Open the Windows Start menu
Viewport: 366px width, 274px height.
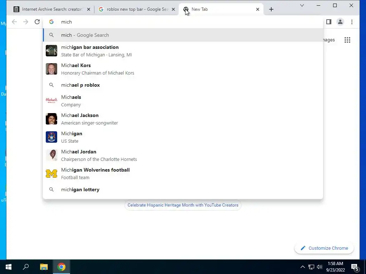(x=9, y=267)
